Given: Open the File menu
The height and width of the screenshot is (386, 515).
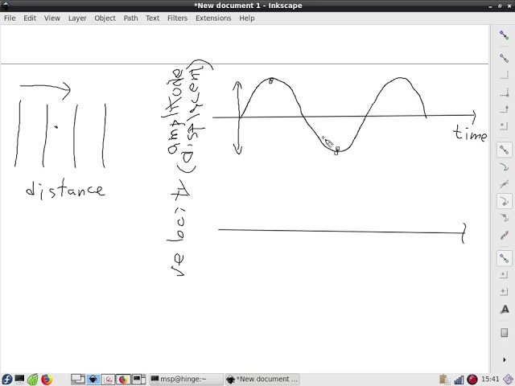Looking at the screenshot, I should click(x=10, y=18).
